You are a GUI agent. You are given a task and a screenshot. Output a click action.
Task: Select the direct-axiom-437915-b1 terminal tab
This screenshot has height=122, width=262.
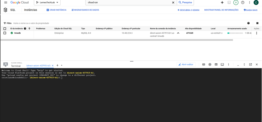[x=38, y=66]
